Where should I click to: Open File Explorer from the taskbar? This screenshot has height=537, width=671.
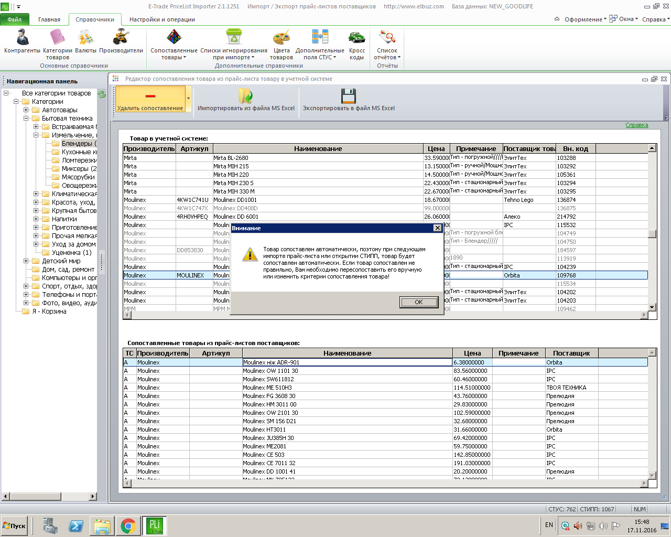(x=102, y=526)
